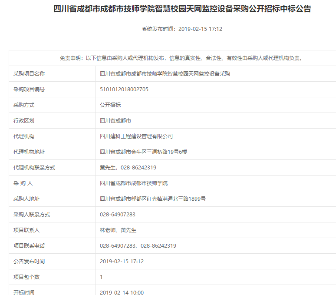Click agency contact 黄先生，028-86242319
Viewport: 336px width, 295px height.
pyautogui.click(x=128, y=168)
